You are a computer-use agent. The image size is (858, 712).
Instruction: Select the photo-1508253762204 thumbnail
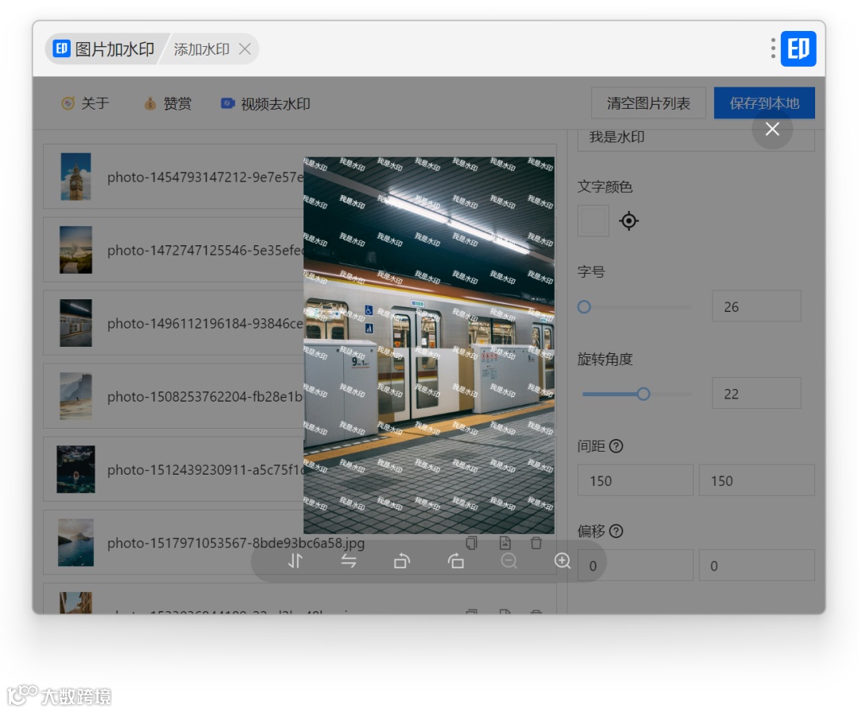point(75,396)
